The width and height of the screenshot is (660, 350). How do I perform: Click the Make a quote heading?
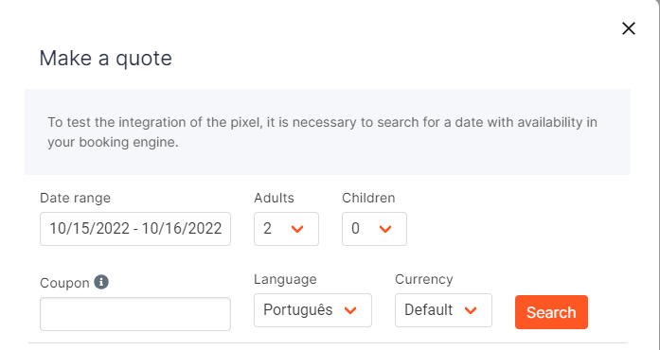click(x=106, y=58)
